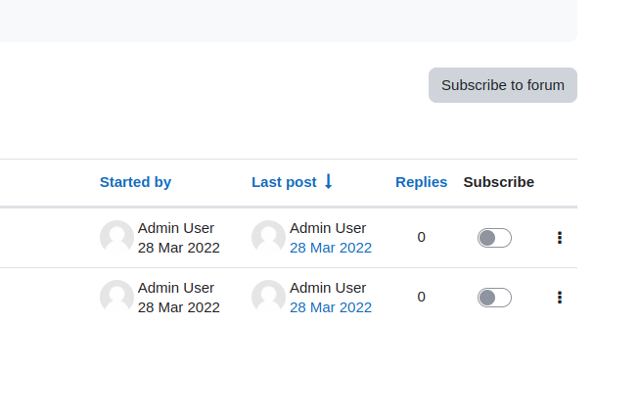Click Admin User name in second row Last post
The image size is (639, 418).
(x=328, y=288)
